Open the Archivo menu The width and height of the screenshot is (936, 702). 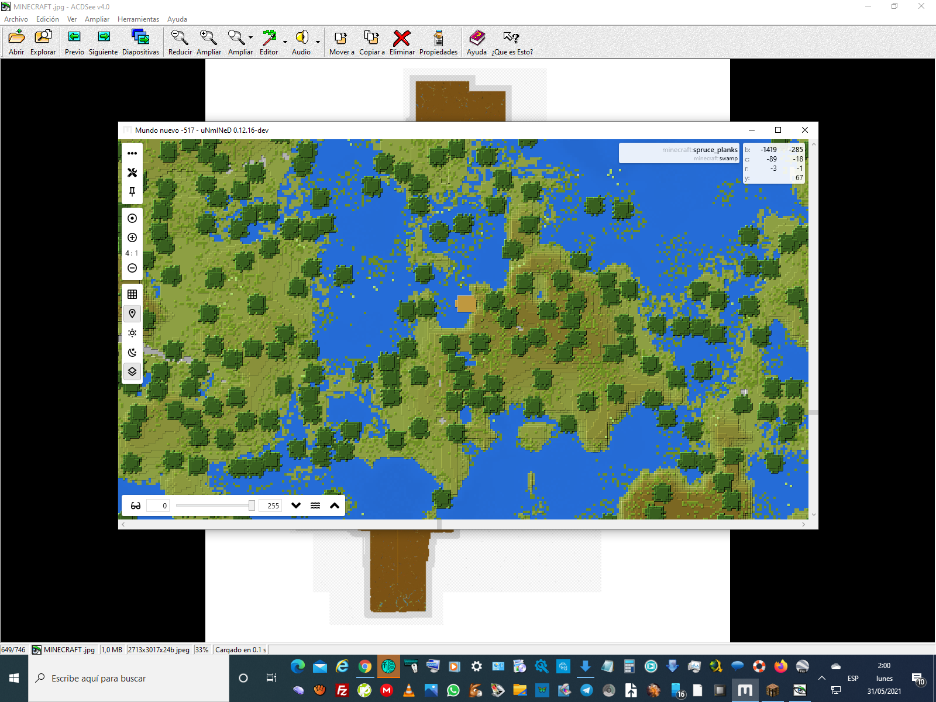tap(16, 19)
